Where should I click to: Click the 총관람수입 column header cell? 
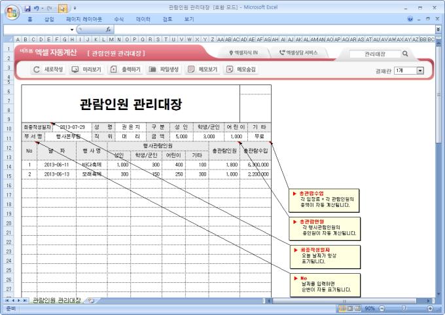point(256,151)
